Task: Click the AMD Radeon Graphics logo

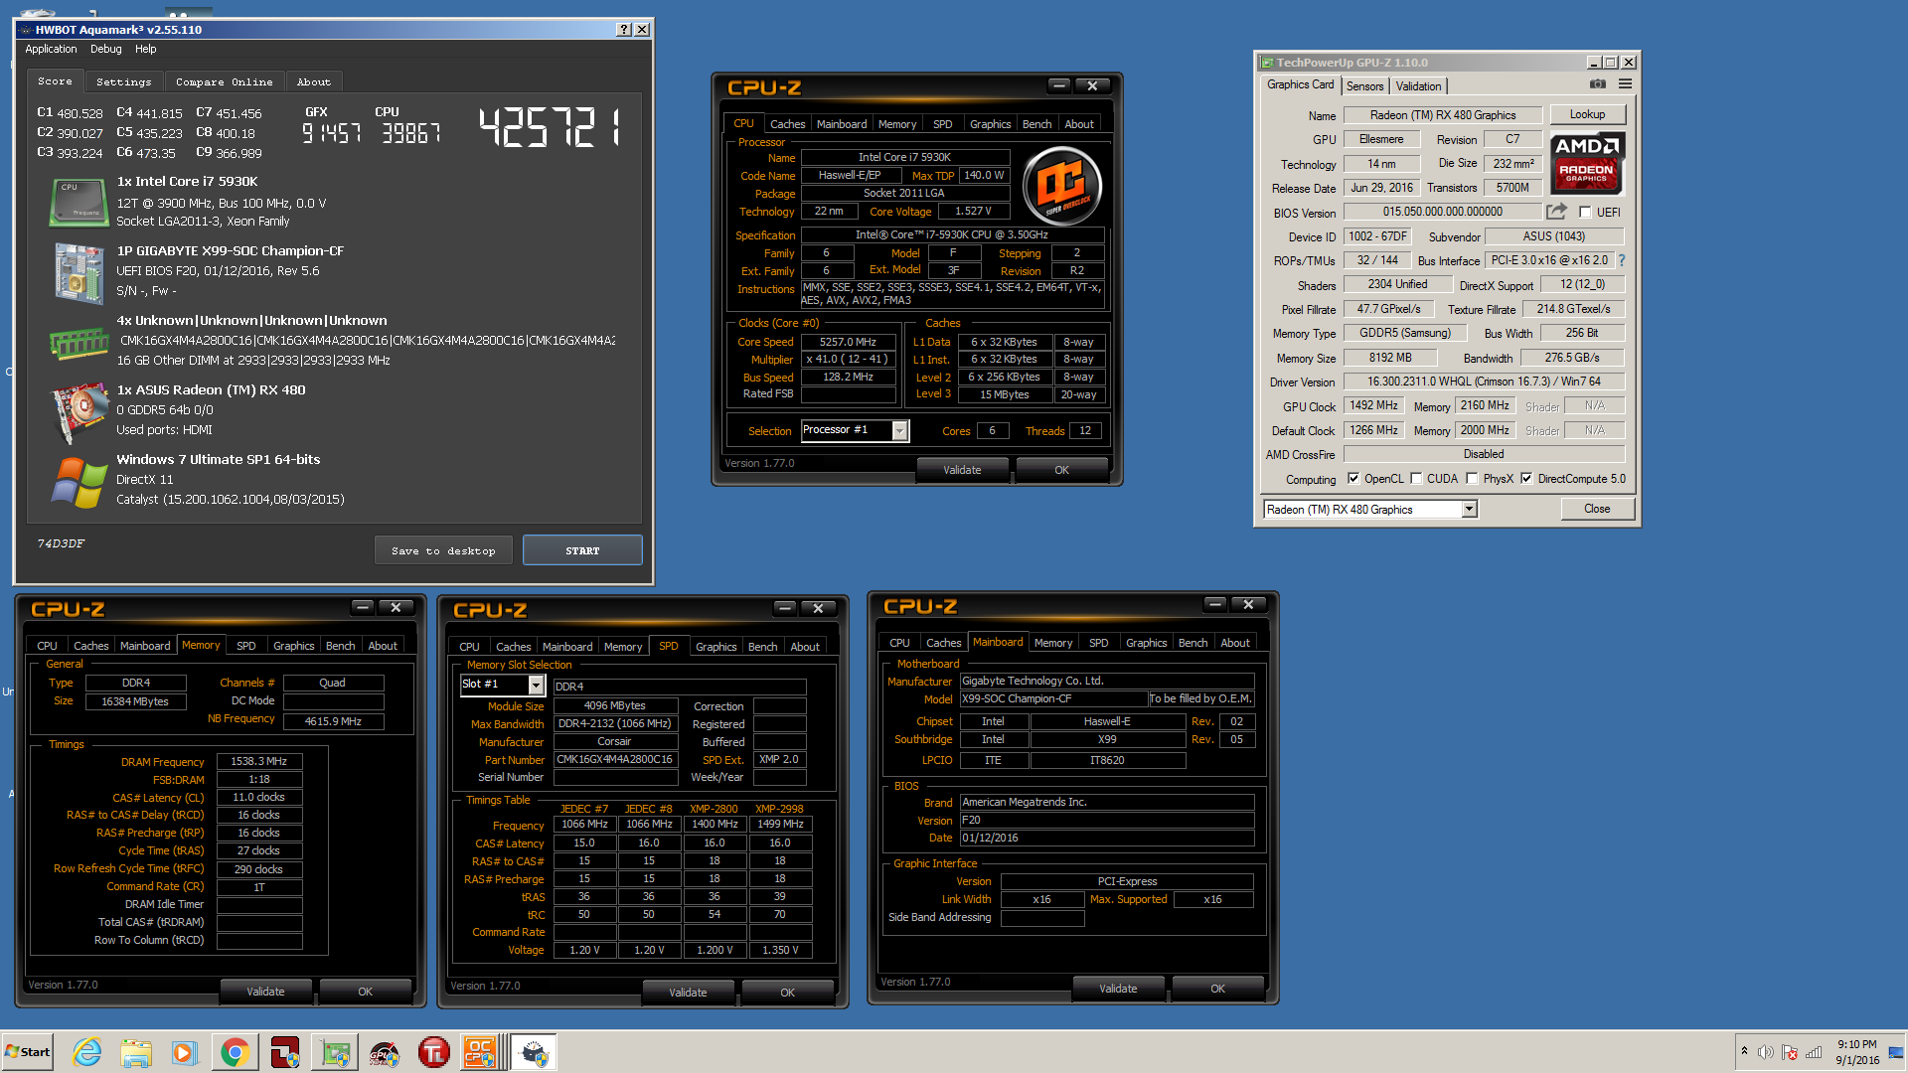Action: click(1587, 162)
